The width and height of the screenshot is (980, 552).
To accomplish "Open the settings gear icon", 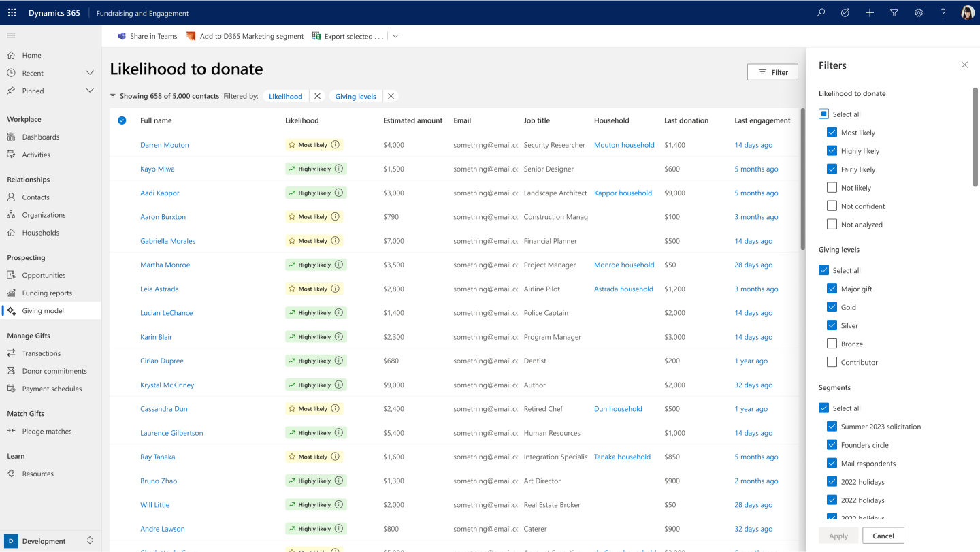I will click(x=919, y=13).
